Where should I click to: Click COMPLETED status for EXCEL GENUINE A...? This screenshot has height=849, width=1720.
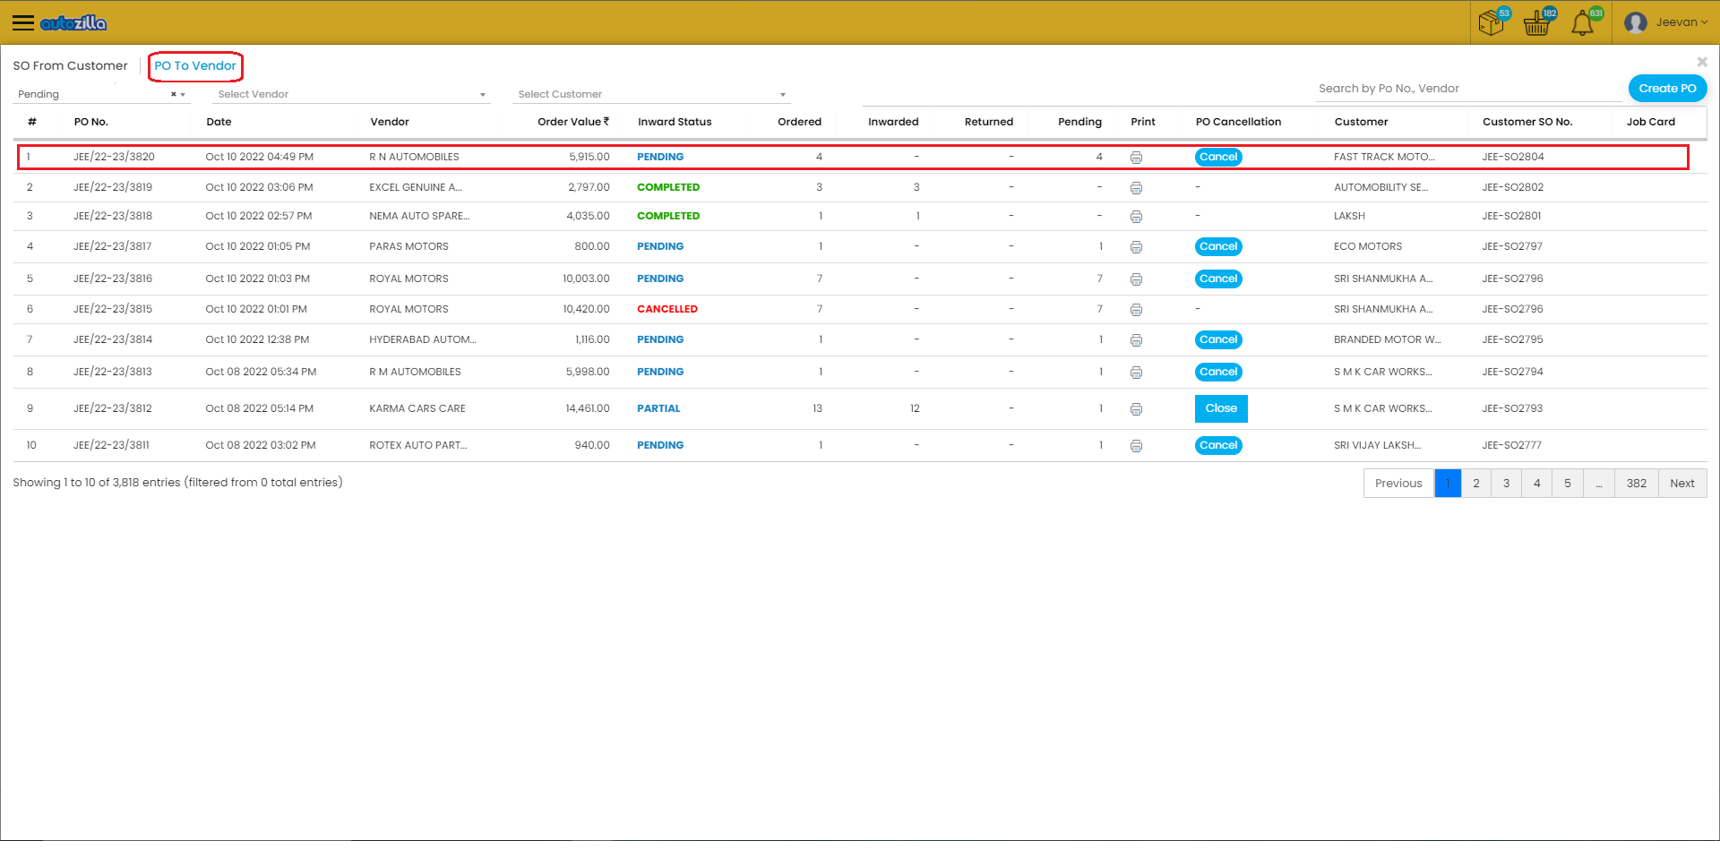coord(668,187)
